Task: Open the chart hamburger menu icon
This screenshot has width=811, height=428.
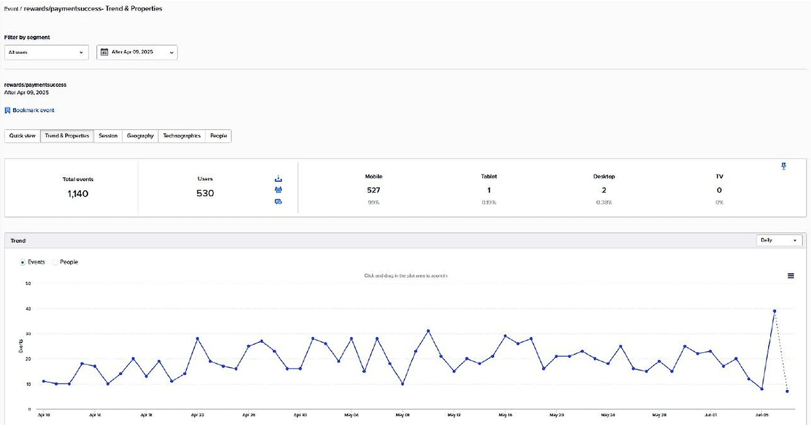Action: 791,276
